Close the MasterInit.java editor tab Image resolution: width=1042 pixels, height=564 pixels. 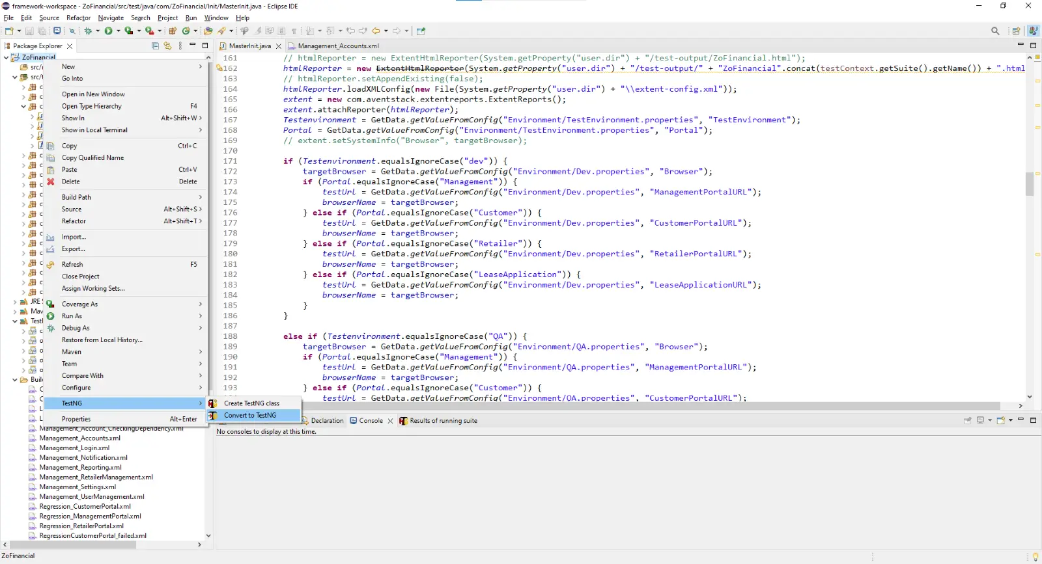point(279,46)
